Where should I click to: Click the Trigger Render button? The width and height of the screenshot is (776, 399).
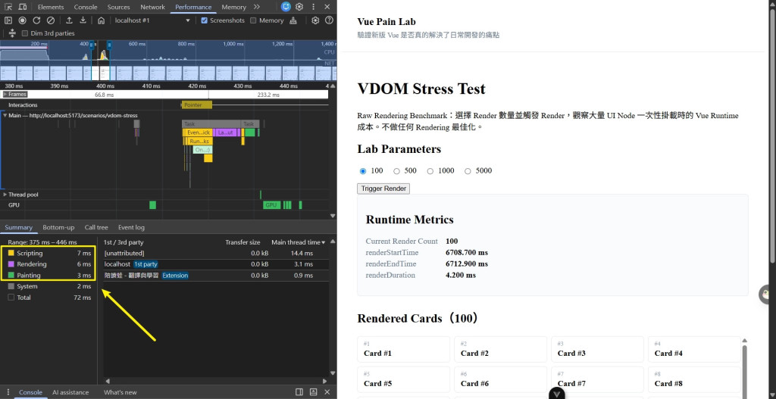click(383, 189)
